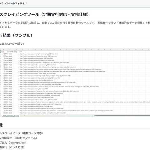This screenshot has height=150, width=150.
Task: Open the ランスポートフォリオ breadcrumb link
Action: 12,3
